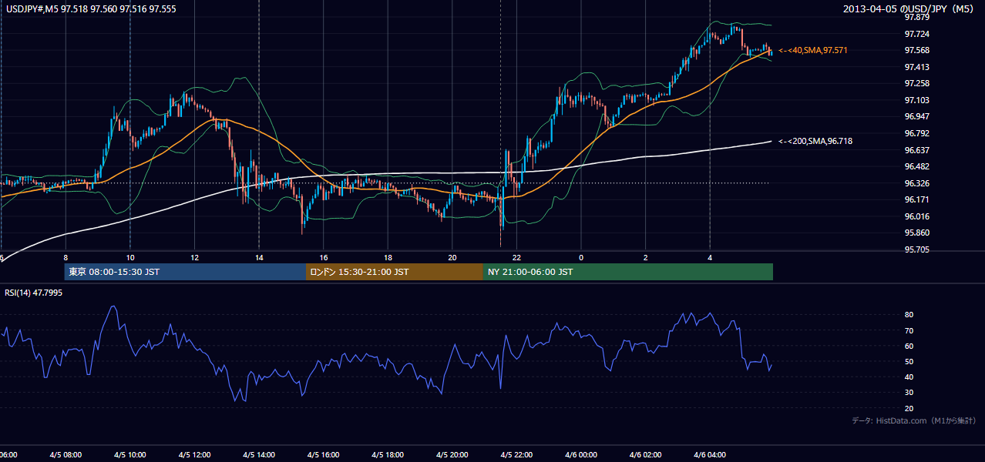Click RSI scale value 60

tap(909, 346)
